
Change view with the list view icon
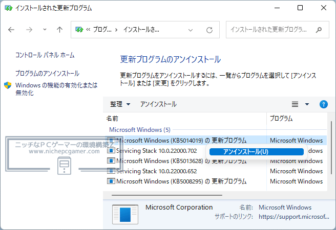click(x=295, y=104)
